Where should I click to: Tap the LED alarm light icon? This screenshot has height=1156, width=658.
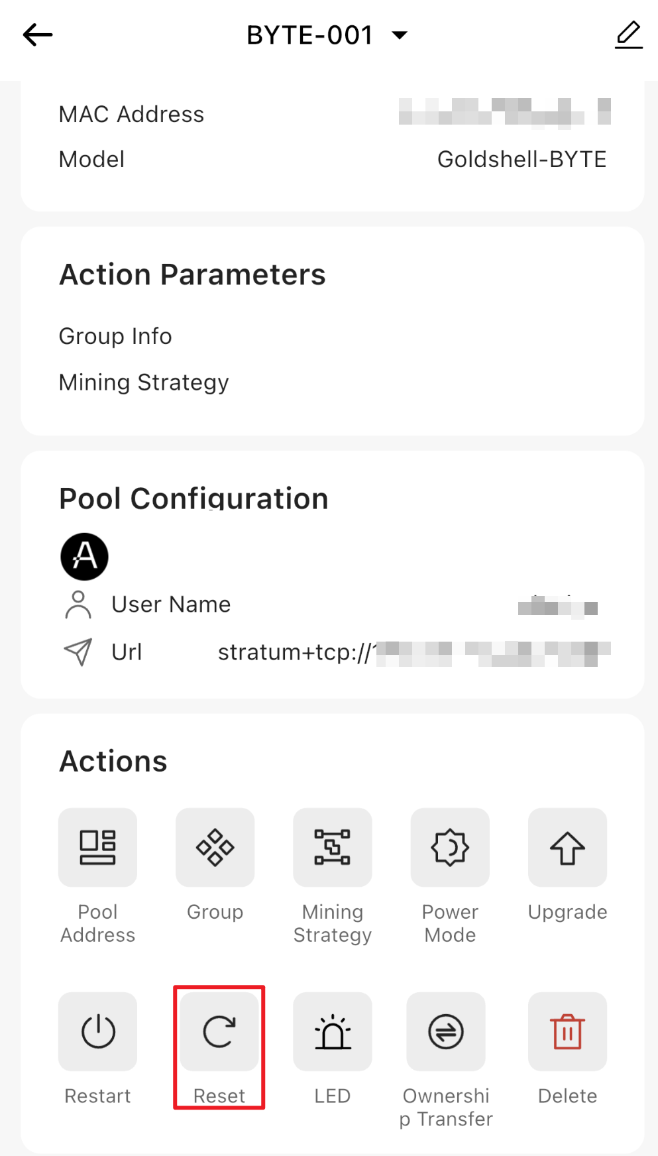[333, 1031]
